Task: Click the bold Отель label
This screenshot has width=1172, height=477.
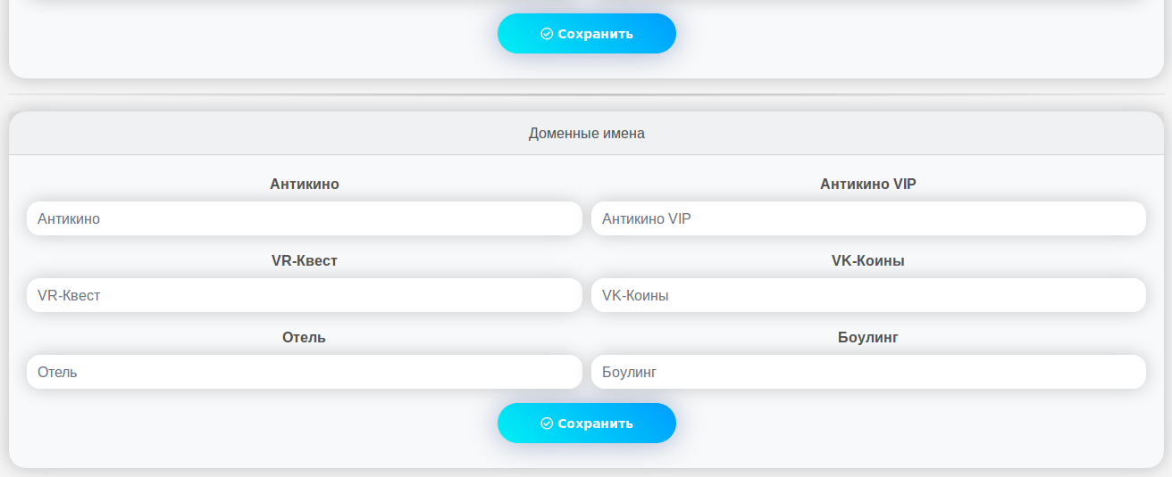Action: [305, 337]
